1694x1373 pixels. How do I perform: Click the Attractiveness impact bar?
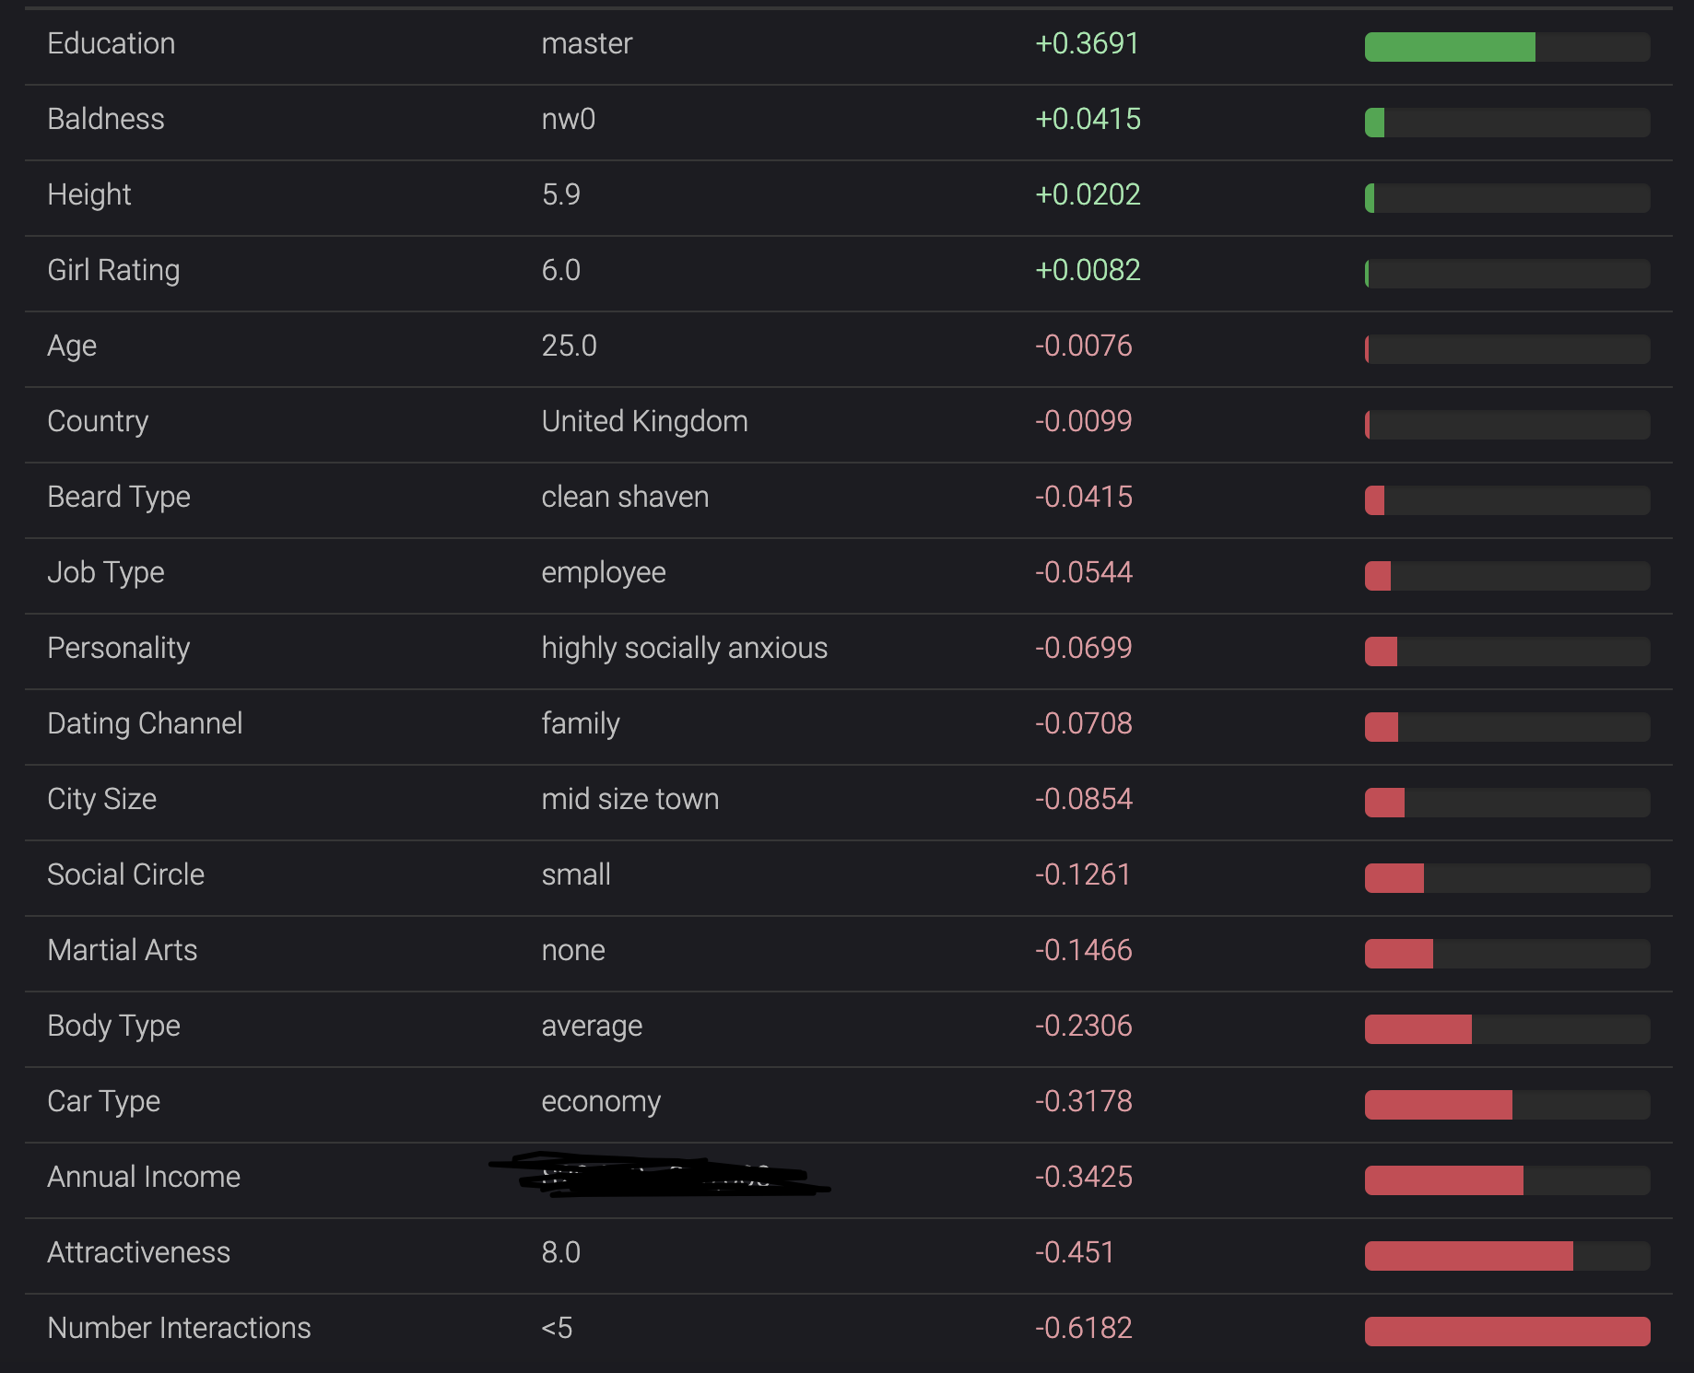(x=1507, y=1256)
